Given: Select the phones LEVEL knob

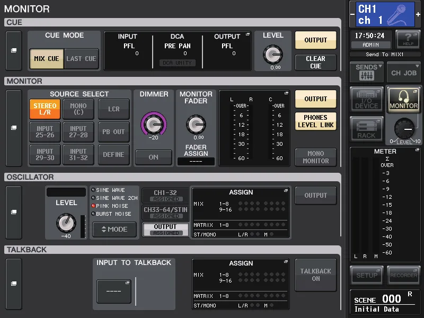Looking at the screenshot, I should click(404, 128).
